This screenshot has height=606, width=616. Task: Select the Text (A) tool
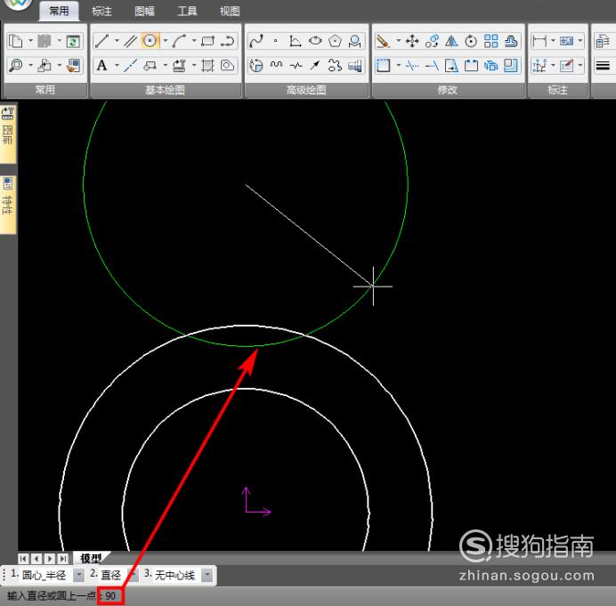point(102,65)
